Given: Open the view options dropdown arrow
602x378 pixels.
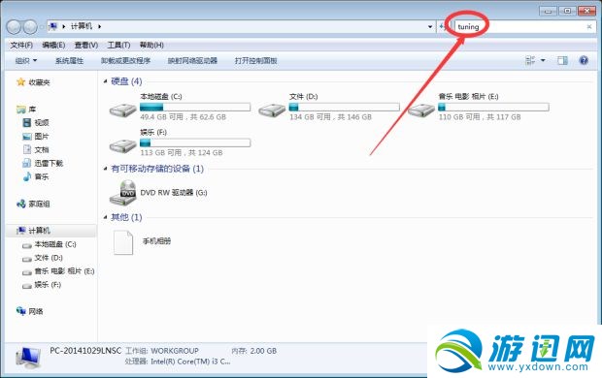Looking at the screenshot, I should [543, 60].
